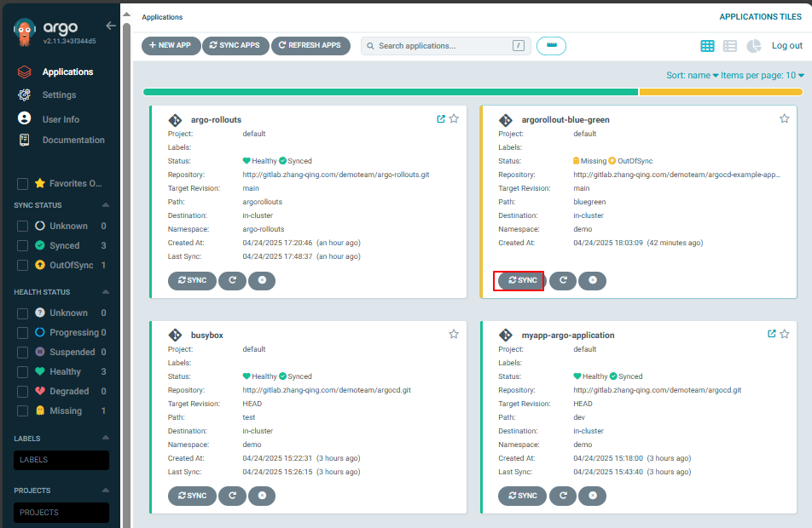This screenshot has width=812, height=528.
Task: Collapse the SYNC STATUS section
Action: point(106,204)
